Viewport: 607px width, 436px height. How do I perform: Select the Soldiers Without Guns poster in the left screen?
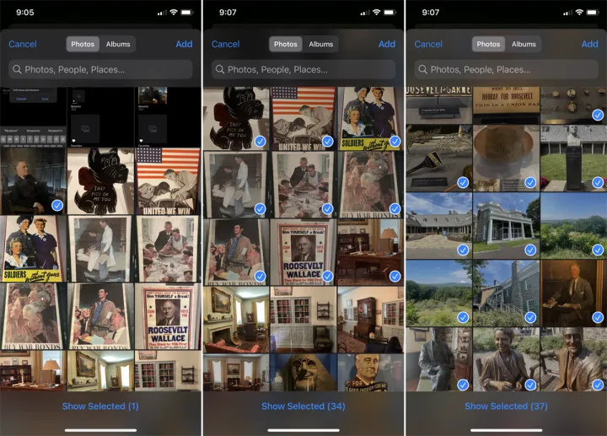[34, 248]
